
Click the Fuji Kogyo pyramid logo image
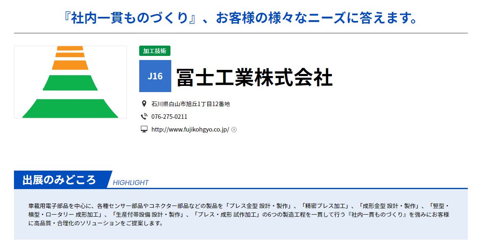point(70,82)
